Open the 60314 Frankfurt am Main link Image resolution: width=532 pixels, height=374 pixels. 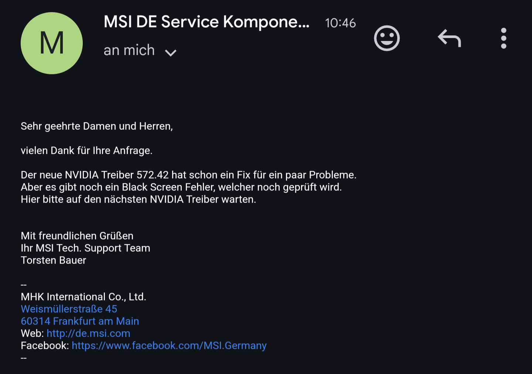point(80,321)
